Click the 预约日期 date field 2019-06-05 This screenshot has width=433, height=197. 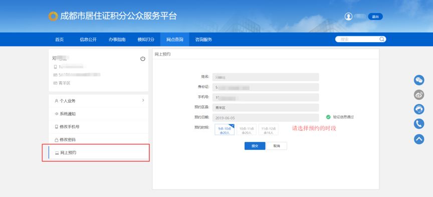(266, 118)
